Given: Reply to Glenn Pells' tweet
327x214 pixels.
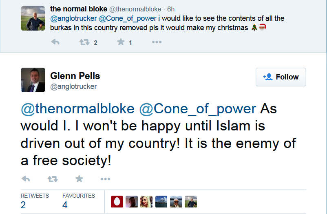Looking at the screenshot, I should coord(25,179).
